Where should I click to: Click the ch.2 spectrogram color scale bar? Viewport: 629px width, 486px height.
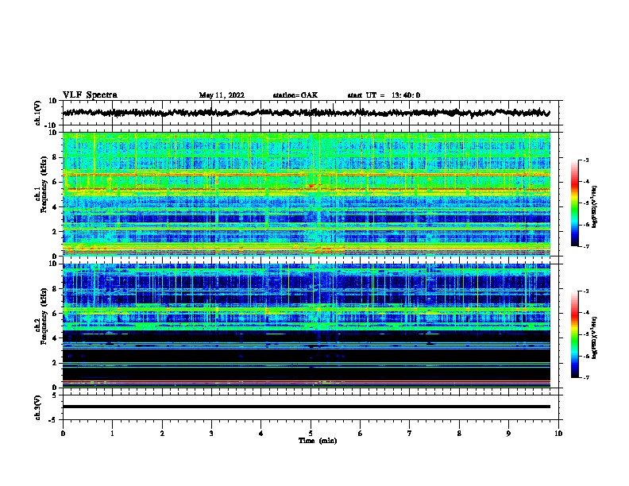tap(574, 334)
